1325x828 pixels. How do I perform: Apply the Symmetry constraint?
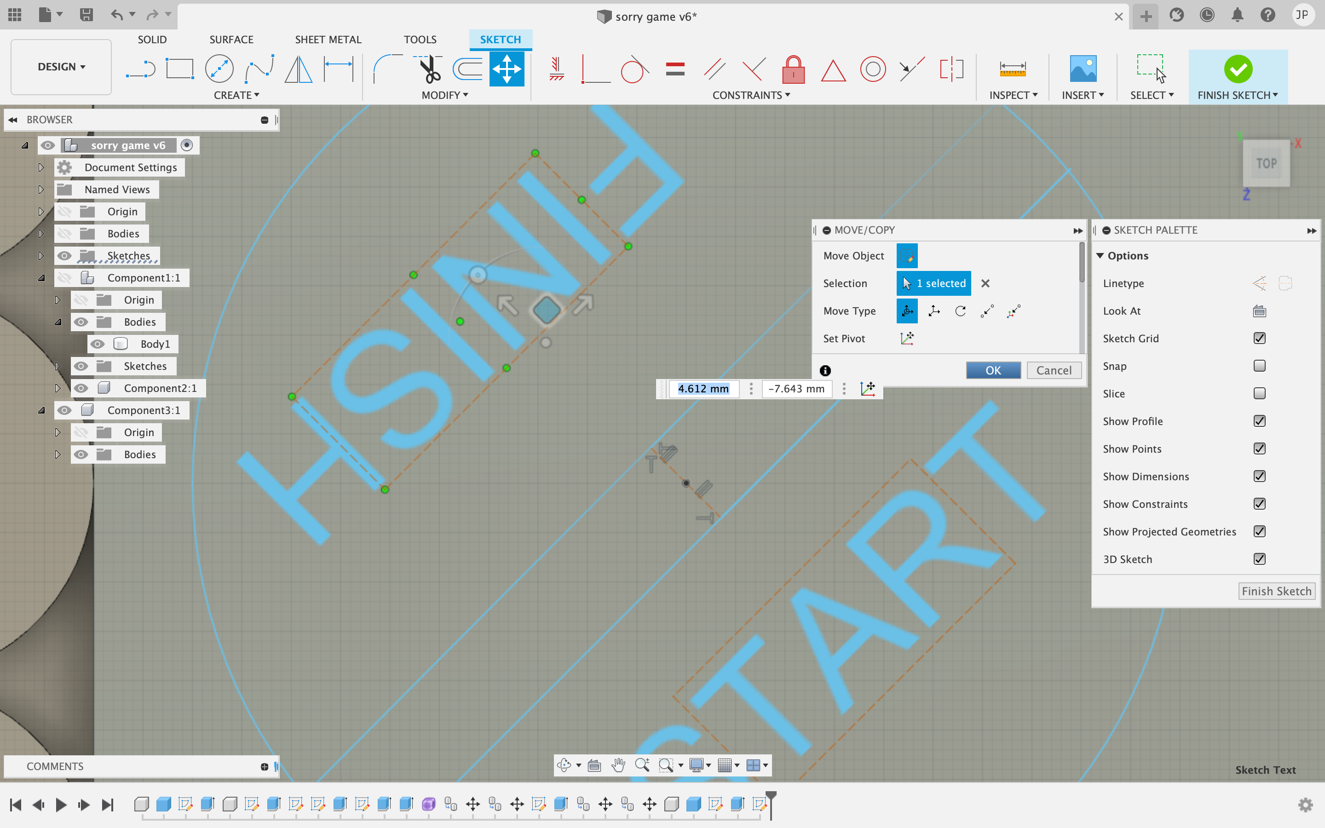click(x=951, y=69)
